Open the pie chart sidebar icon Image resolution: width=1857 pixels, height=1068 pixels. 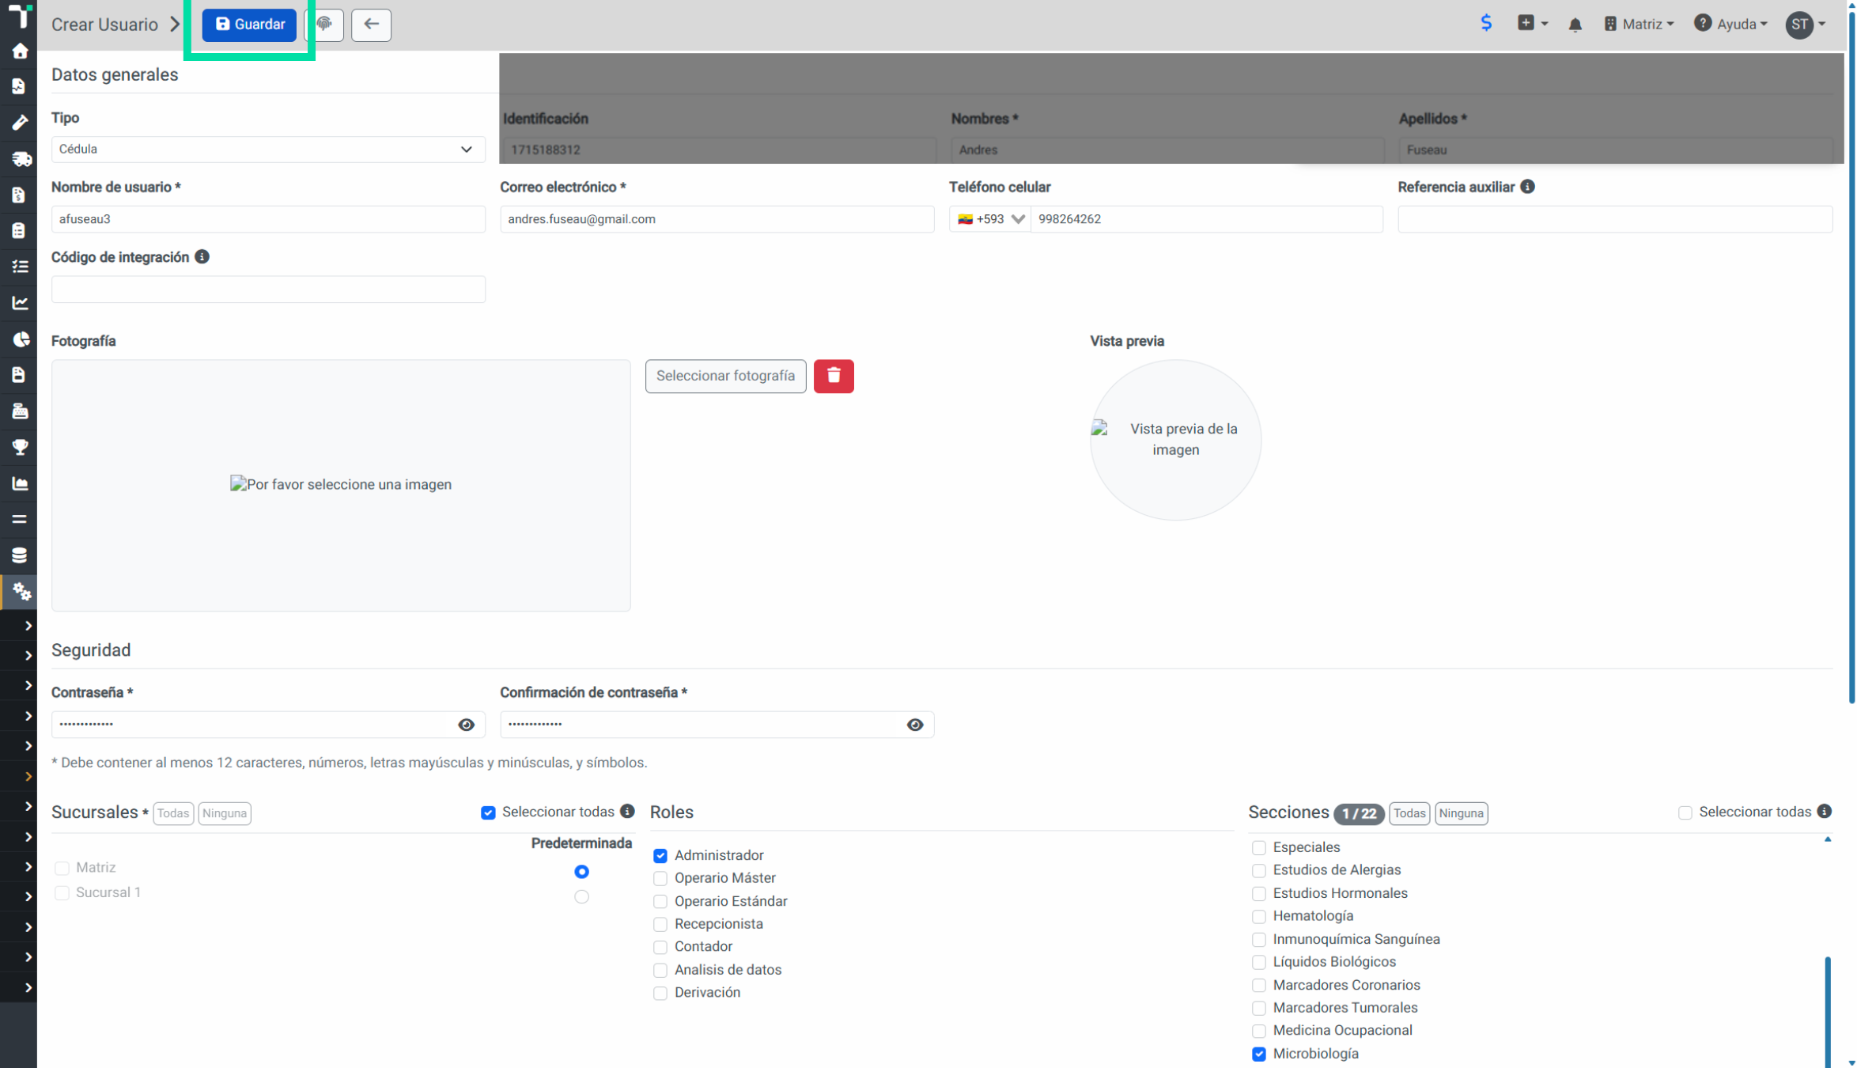pos(21,339)
